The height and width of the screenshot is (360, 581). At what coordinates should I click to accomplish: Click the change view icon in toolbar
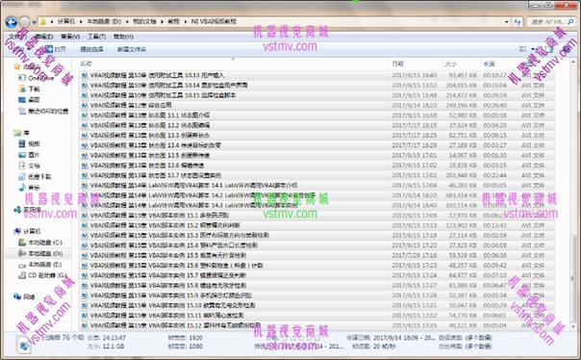click(x=523, y=49)
